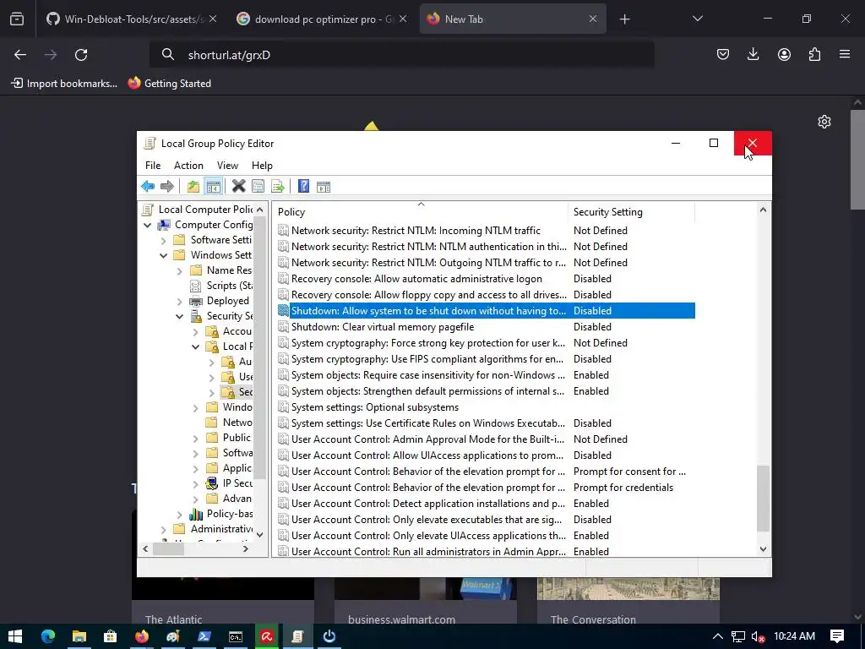The image size is (865, 649).
Task: Select Recovery console: Allow automatic administrative logon
Action: (486, 279)
